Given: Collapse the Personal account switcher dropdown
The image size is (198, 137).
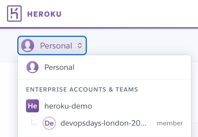Looking at the screenshot, I should click(x=52, y=45).
